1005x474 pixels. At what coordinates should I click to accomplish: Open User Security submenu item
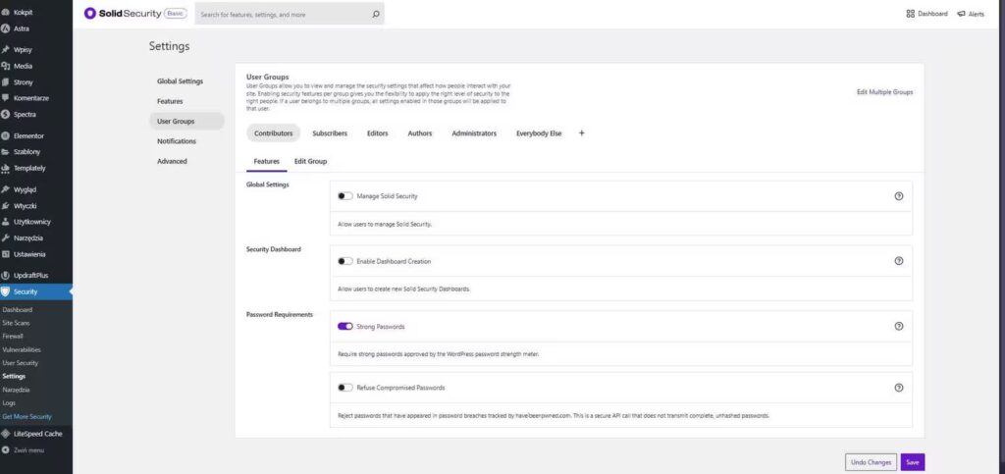21,363
